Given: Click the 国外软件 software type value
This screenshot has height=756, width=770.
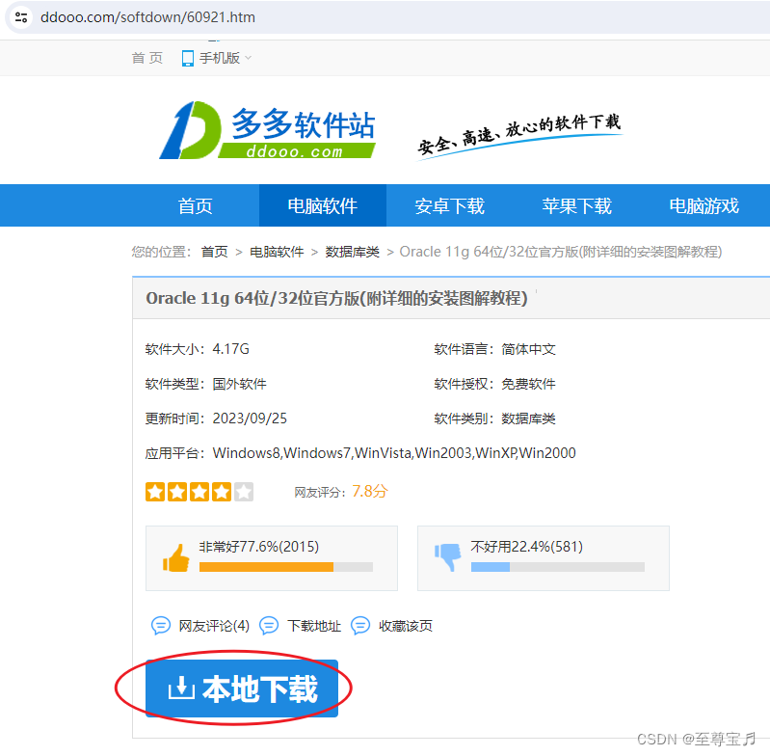Looking at the screenshot, I should pyautogui.click(x=239, y=384).
